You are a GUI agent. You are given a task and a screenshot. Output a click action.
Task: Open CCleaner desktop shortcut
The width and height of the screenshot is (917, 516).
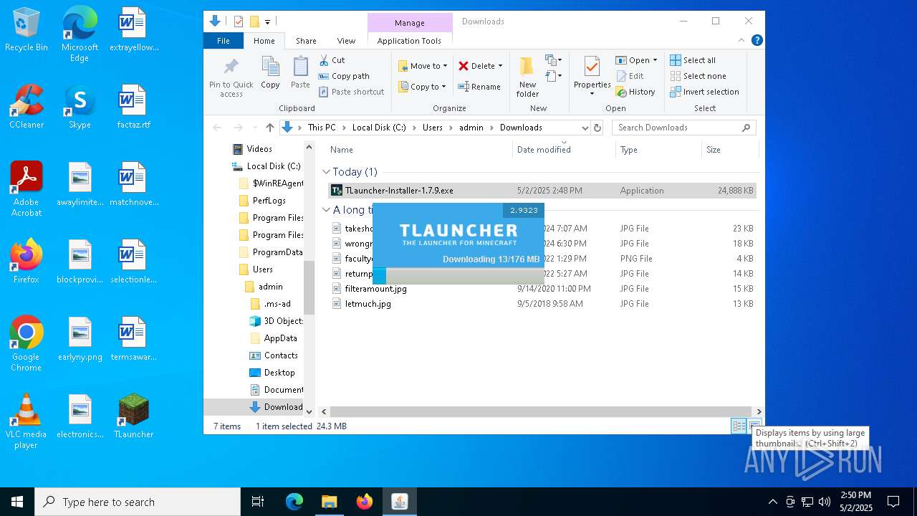click(x=27, y=107)
